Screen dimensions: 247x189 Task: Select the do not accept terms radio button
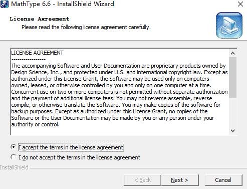(13, 157)
